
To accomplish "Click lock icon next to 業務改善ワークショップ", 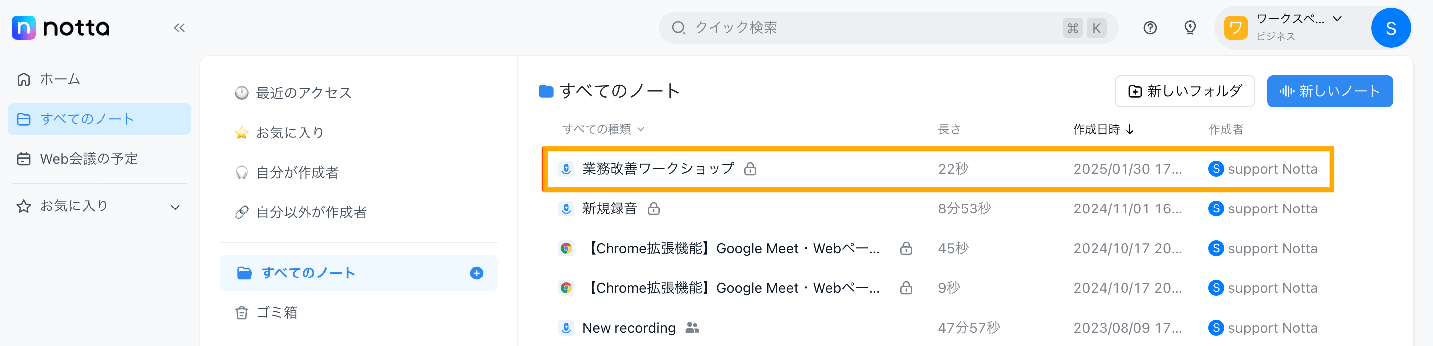I will coord(750,169).
